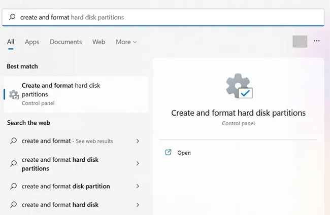This screenshot has width=330, height=215.
Task: Click the search magnifier icon in search box
Action: [12, 17]
